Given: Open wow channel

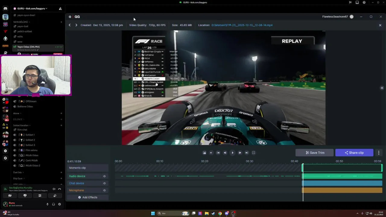Looking at the screenshot, I should point(20,42).
